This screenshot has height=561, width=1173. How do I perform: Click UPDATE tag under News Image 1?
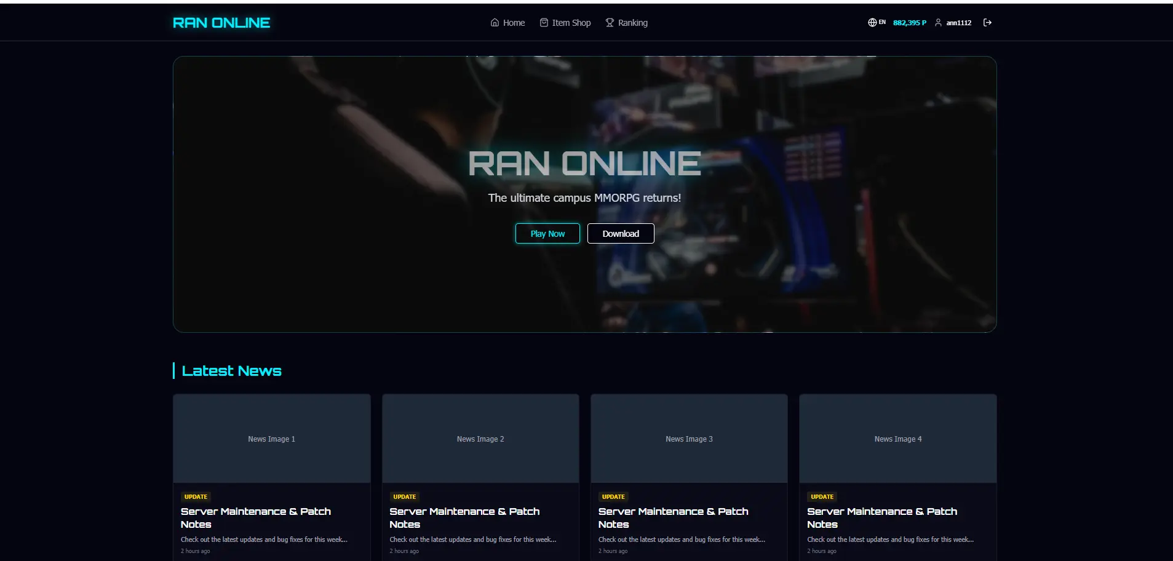[x=196, y=496]
